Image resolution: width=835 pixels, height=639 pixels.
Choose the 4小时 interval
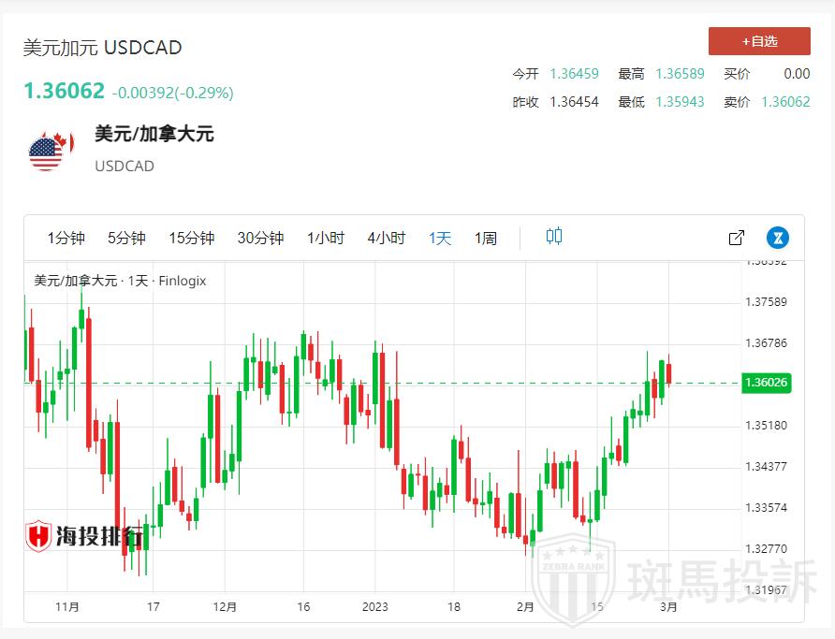click(386, 239)
